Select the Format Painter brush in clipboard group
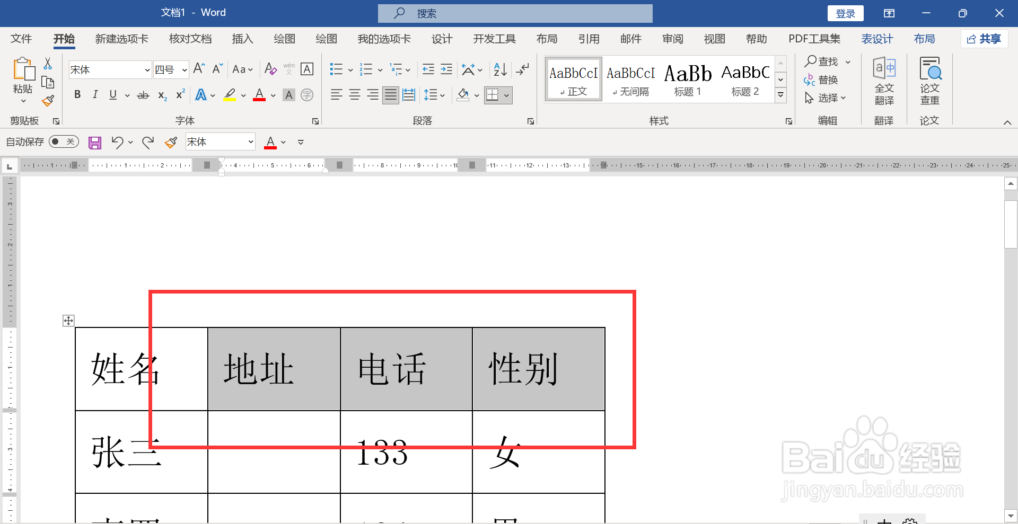This screenshot has width=1018, height=524. click(x=48, y=101)
